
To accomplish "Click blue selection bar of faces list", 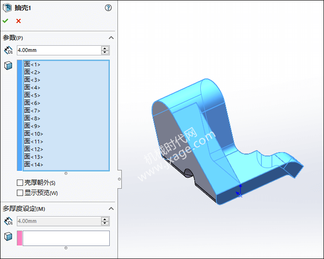I will tap(20, 116).
